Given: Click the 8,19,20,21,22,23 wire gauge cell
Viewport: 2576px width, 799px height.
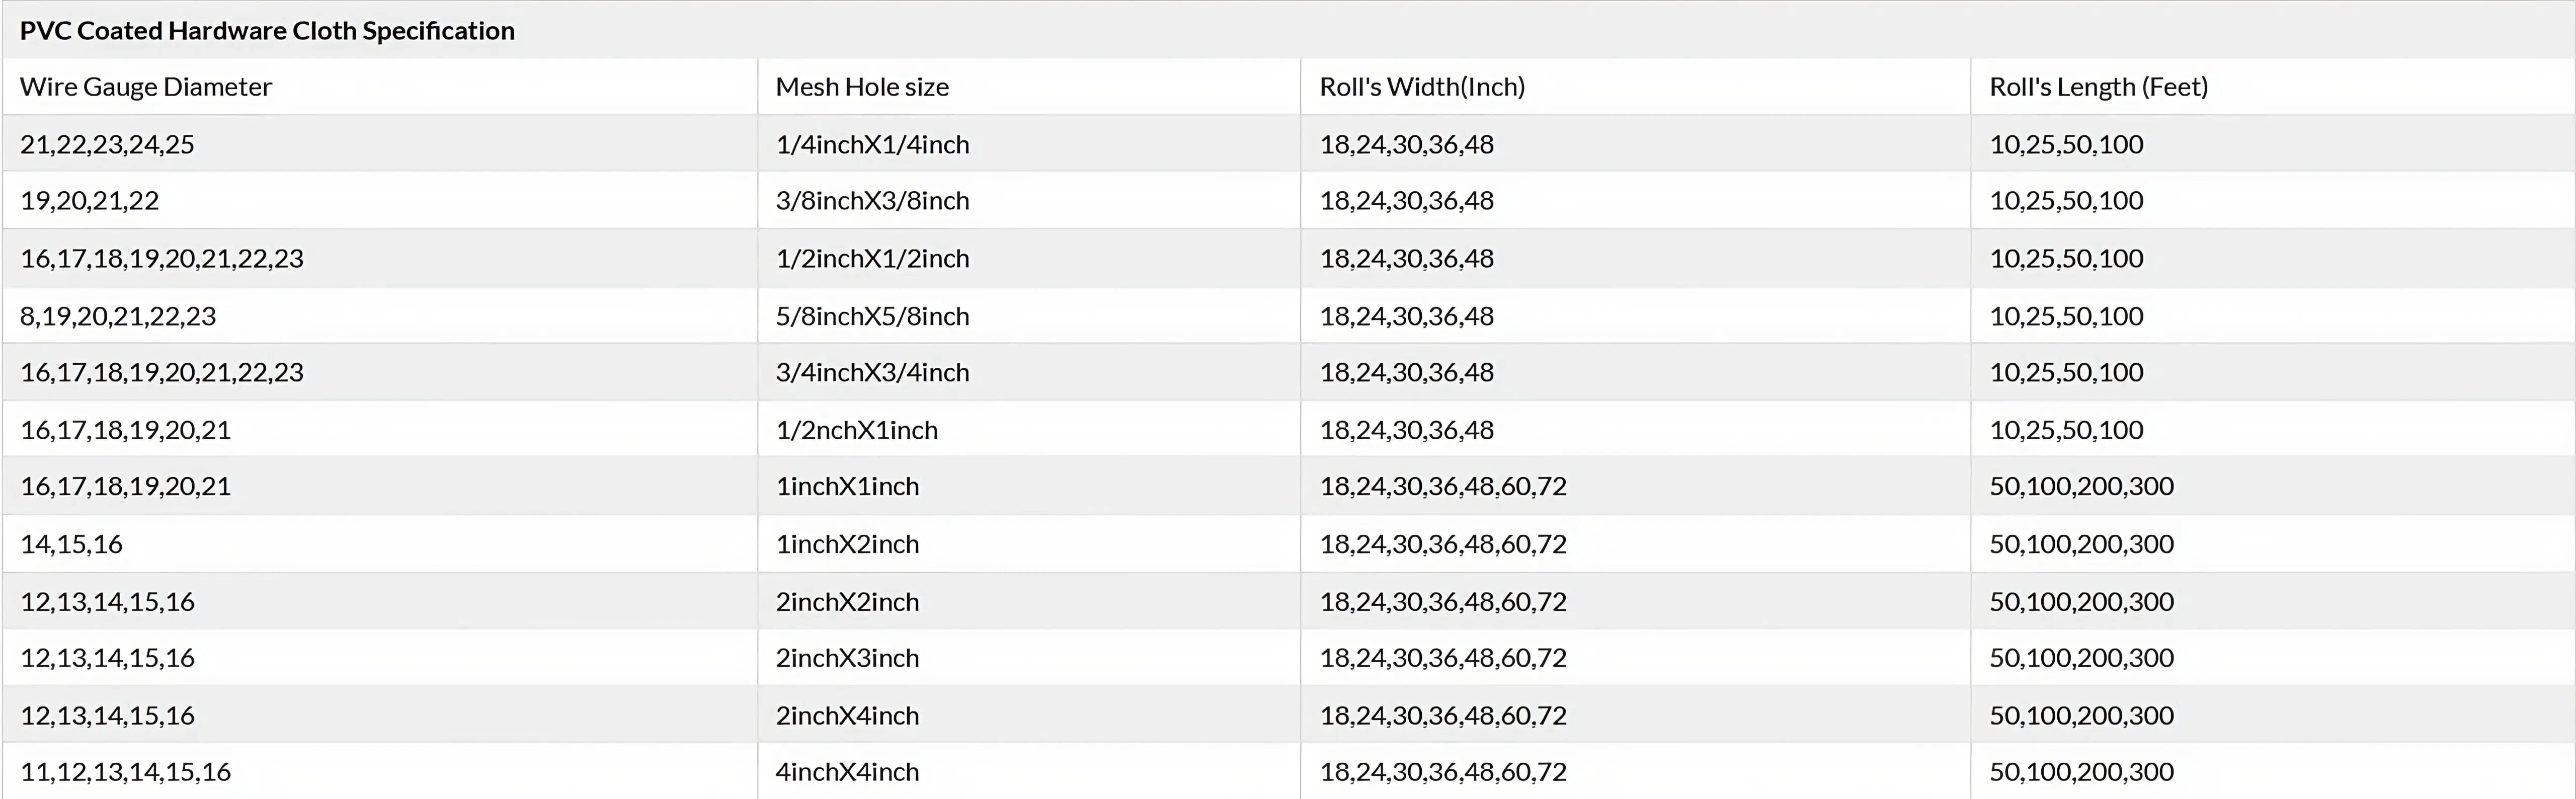Looking at the screenshot, I should click(x=118, y=316).
